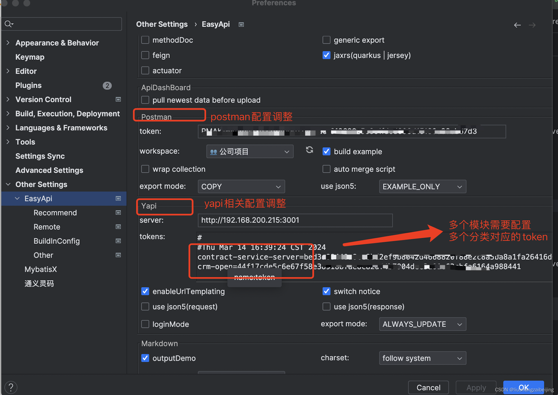This screenshot has height=395, width=558.
Task: Enable the feign checkbox
Action: 145,55
